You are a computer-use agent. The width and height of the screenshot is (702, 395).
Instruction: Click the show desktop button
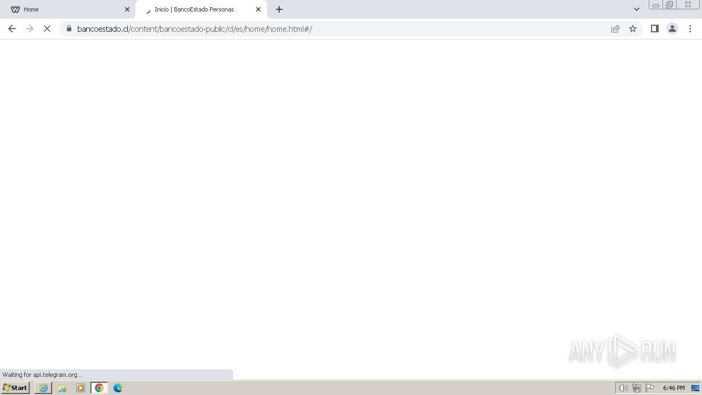tap(695, 388)
